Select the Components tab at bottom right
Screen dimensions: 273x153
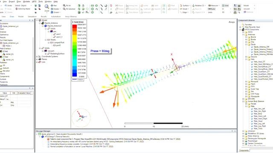(x=244, y=150)
